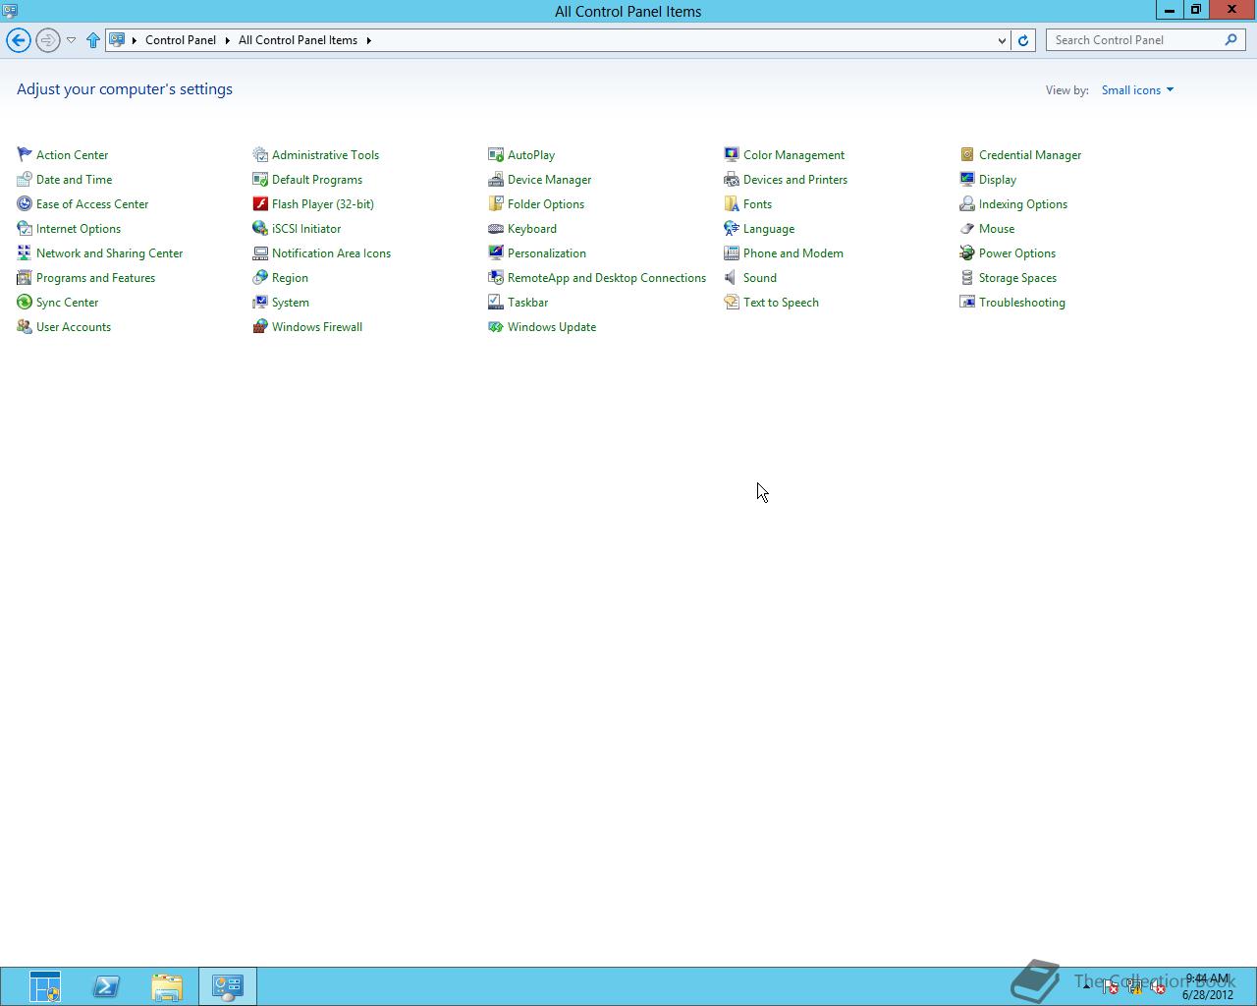This screenshot has width=1257, height=1006.
Task: Launch PowerShell from the taskbar
Action: [x=106, y=986]
